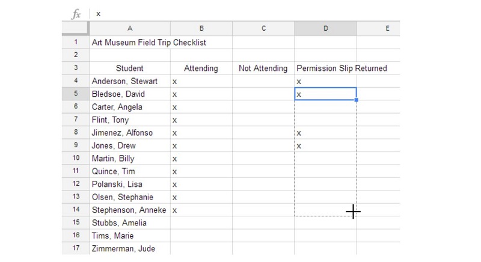Click the formula bar input showing x
Screen dimensions: 481x262
pos(245,14)
